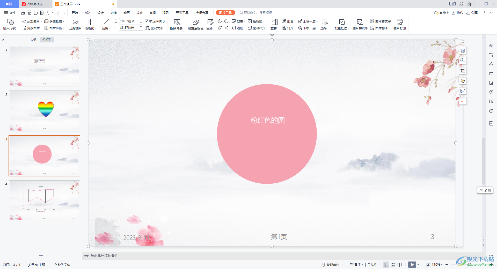The width and height of the screenshot is (497, 269).
Task: Open 图片转PDF picture to PDF
Action: point(360,25)
